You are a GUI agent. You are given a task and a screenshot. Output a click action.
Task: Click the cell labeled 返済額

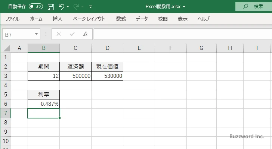tap(75, 67)
